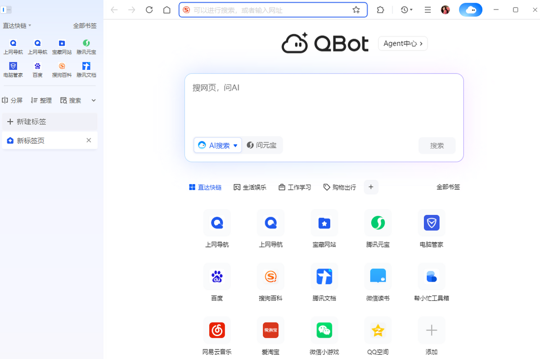The height and width of the screenshot is (359, 540).
Task: Open 网易云音乐 from the shortcuts
Action: tap(217, 335)
